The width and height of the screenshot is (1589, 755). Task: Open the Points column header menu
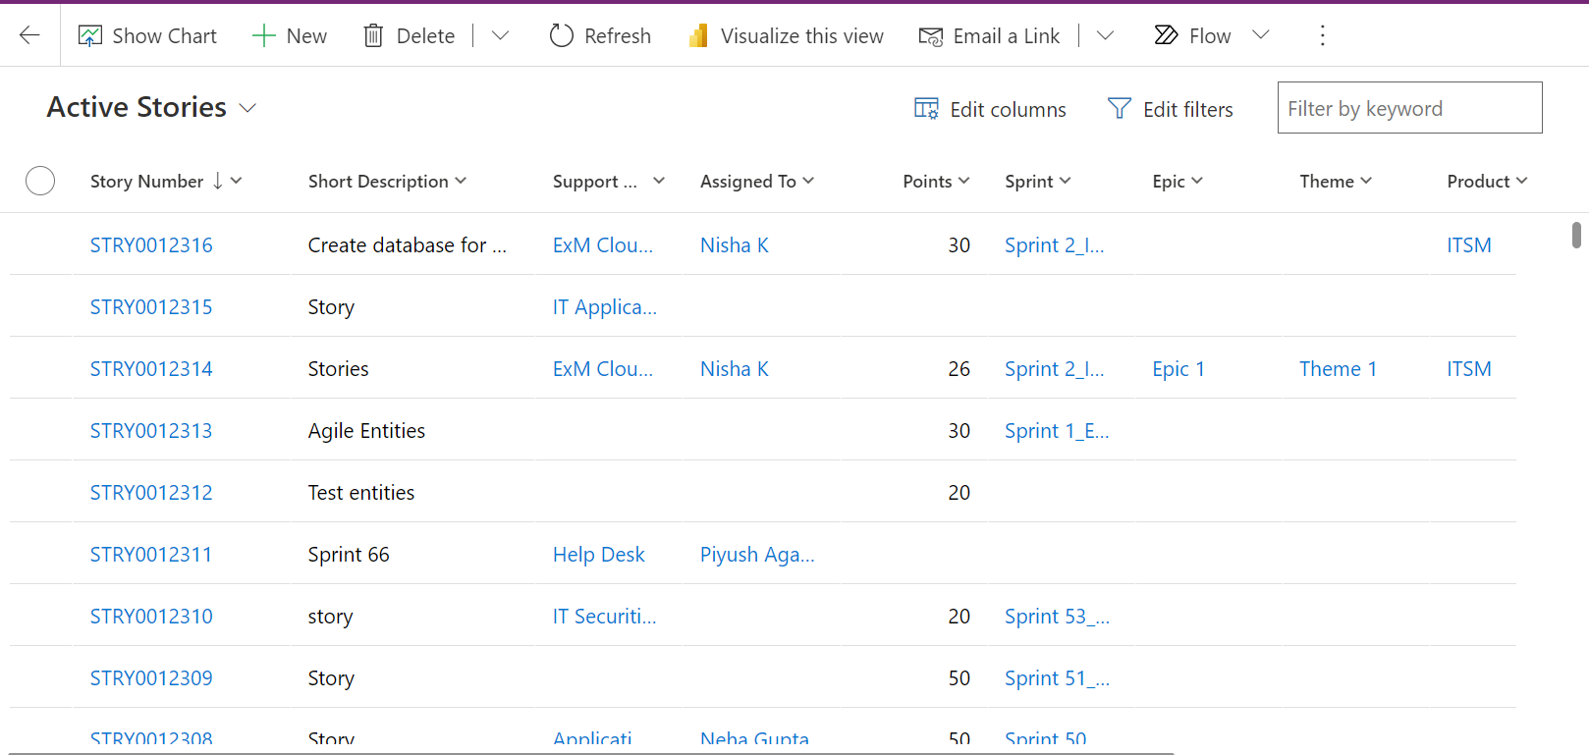tap(936, 181)
